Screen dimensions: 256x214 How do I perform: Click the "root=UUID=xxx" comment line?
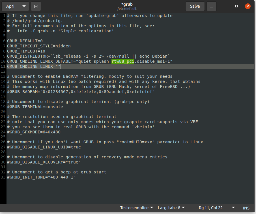[105, 142]
